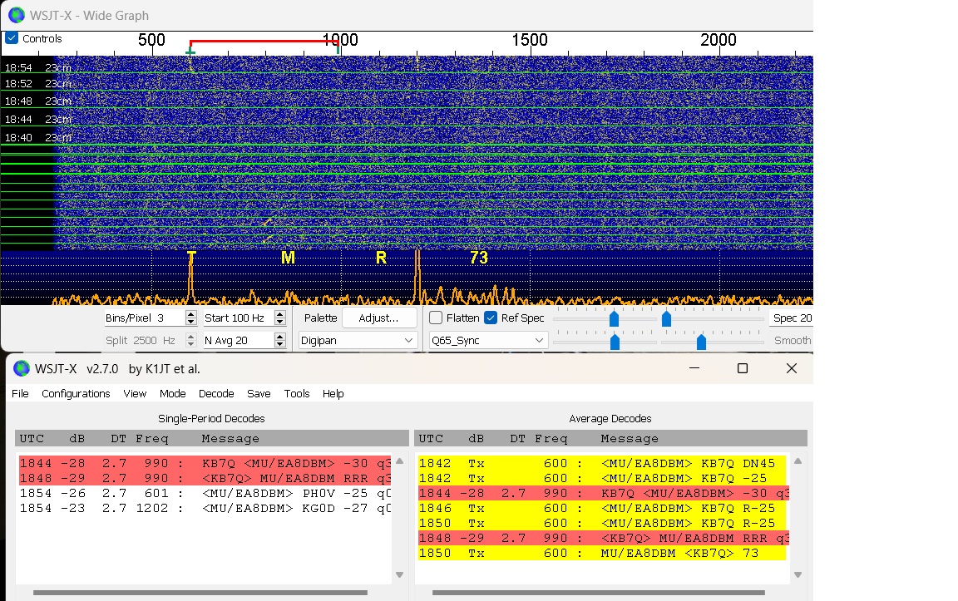958x601 pixels.
Task: Select the 1844 single-period decode at 990
Action: (x=205, y=463)
